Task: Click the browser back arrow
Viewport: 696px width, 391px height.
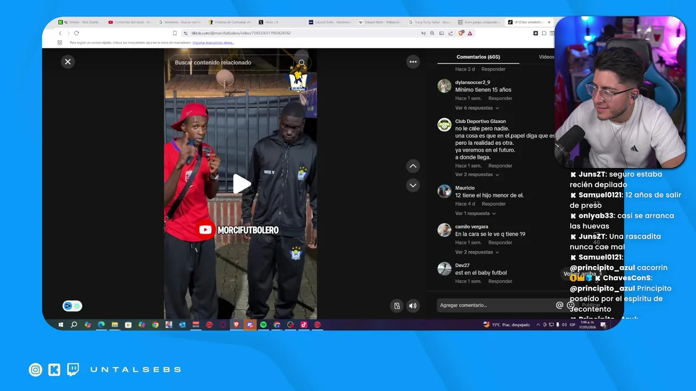Action: [x=60, y=33]
